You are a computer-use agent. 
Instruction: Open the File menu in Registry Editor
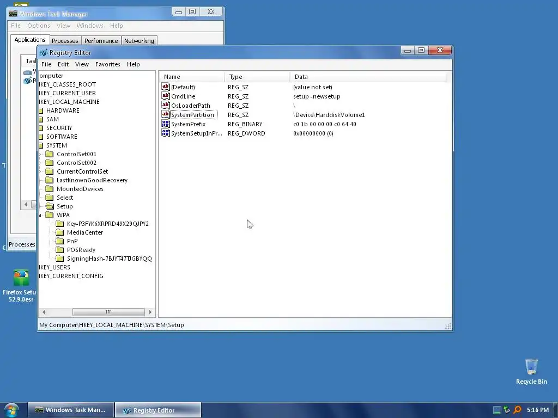[x=46, y=64]
